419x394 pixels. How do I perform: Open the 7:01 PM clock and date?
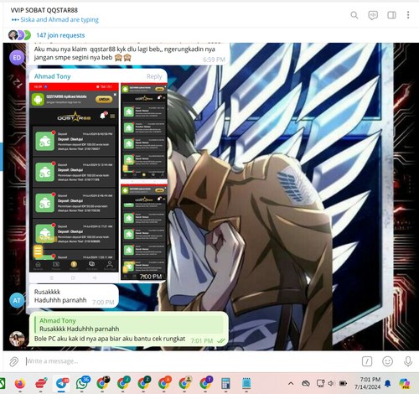coord(367,383)
